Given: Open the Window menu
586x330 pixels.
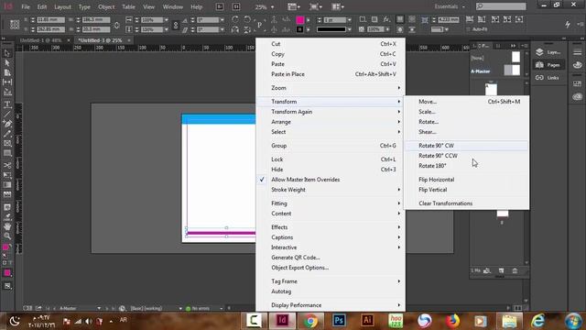Looking at the screenshot, I should pos(173,6).
